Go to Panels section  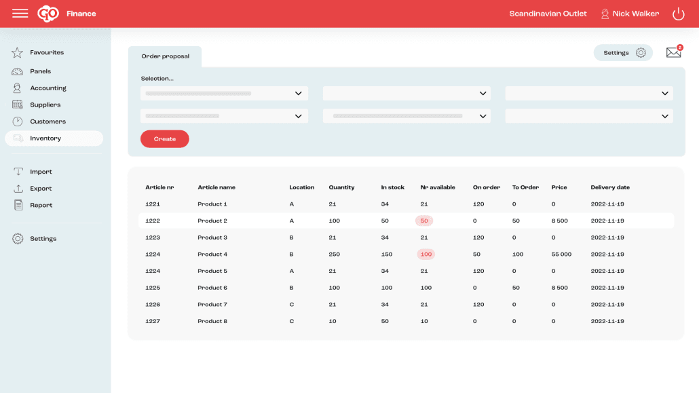click(41, 71)
